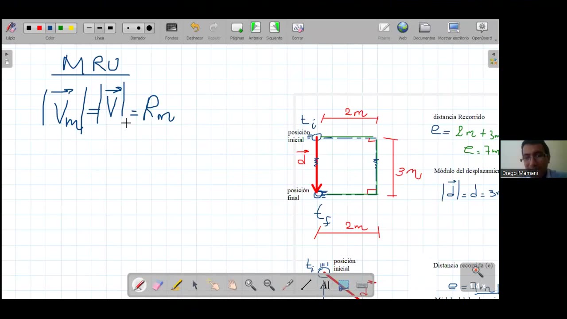Click the zoom out magnifier
The height and width of the screenshot is (319, 567).
(269, 285)
